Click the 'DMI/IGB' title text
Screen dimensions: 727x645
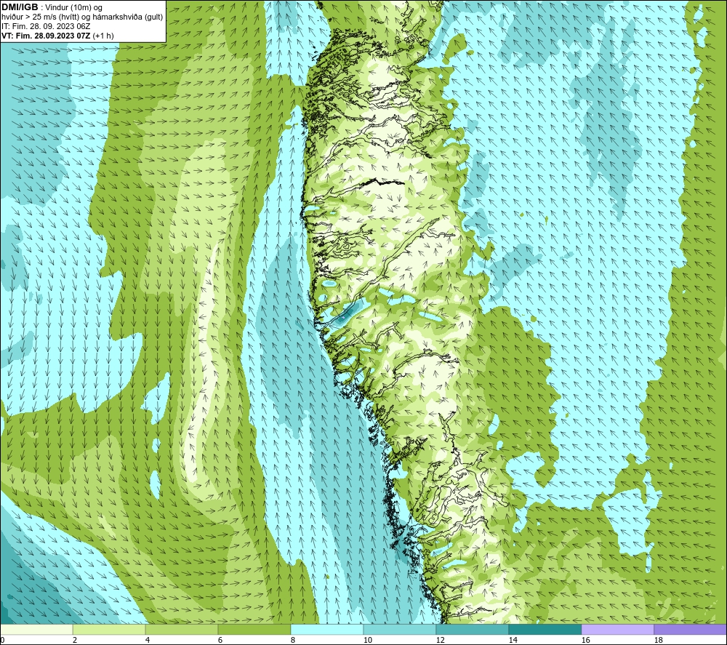20,7
